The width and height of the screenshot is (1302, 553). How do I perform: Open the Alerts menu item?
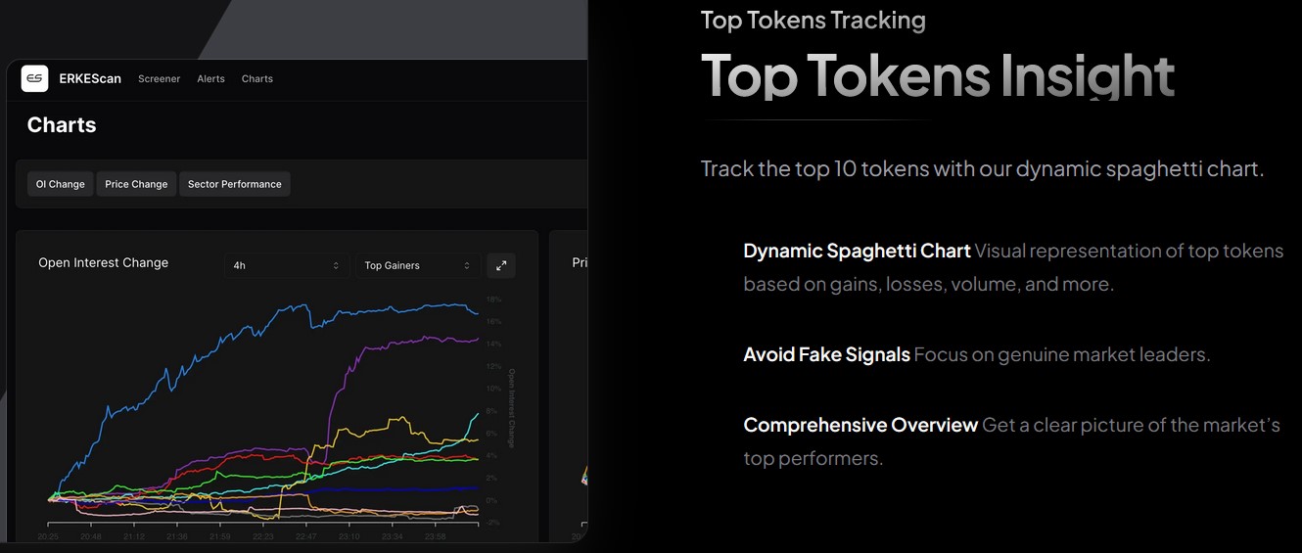210,78
